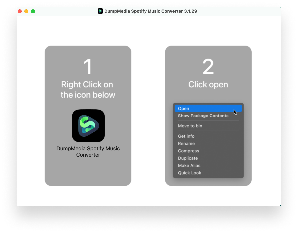This screenshot has height=233, width=298.
Task: Click the window title "DumpMedia Spotify Music Converter 3.1.29"
Action: click(x=150, y=11)
